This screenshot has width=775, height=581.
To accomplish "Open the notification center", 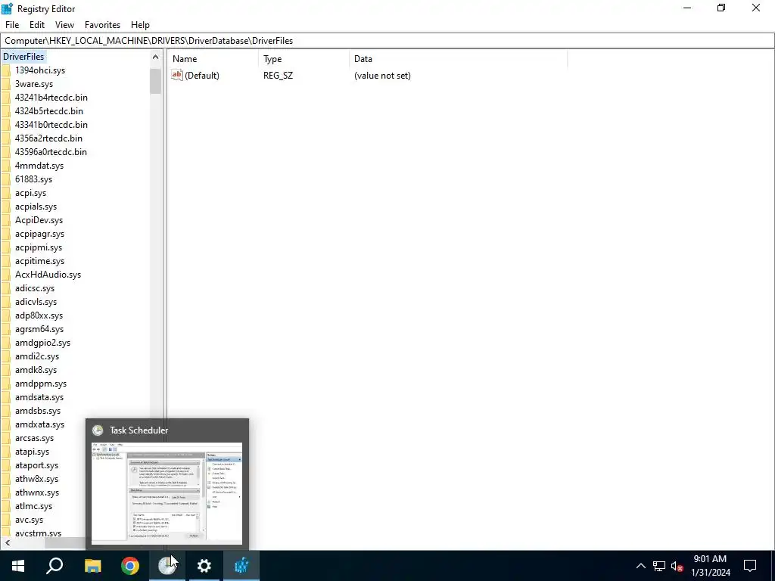I will 750,566.
